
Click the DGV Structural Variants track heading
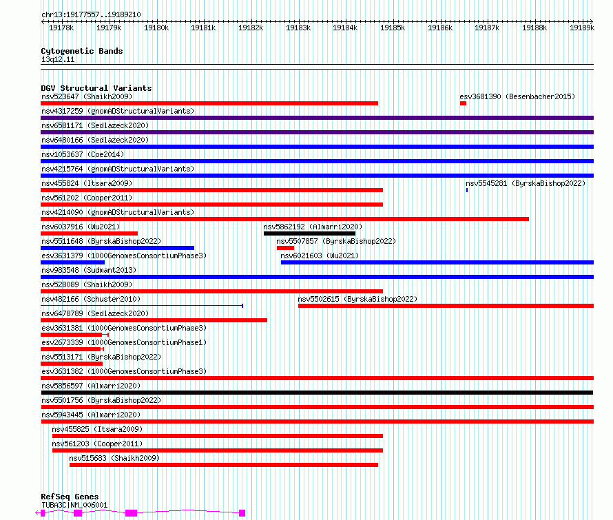(x=96, y=88)
